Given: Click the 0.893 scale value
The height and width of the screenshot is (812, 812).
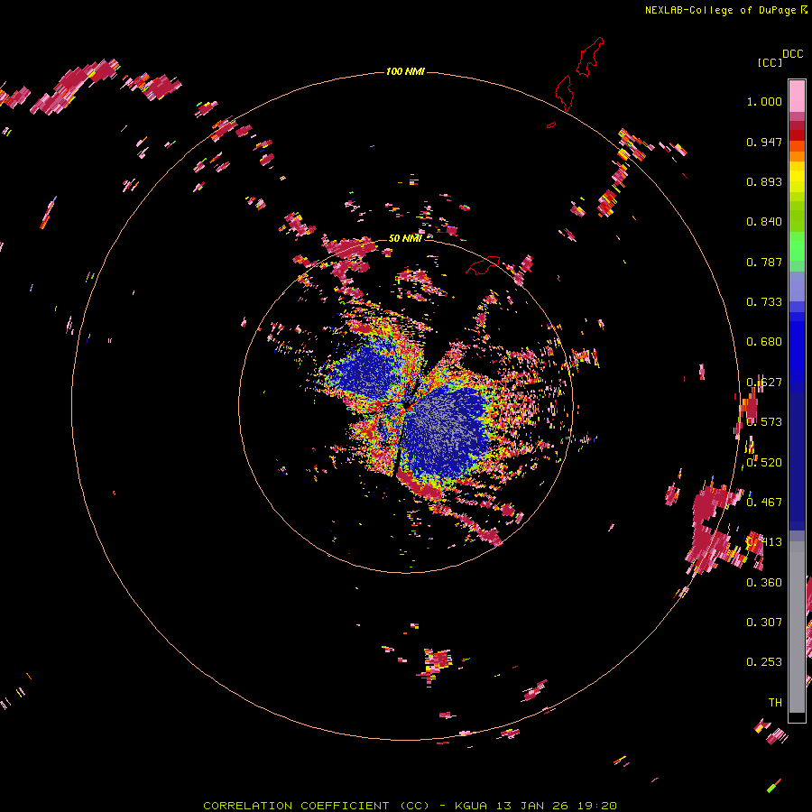Looking at the screenshot, I should [x=764, y=181].
